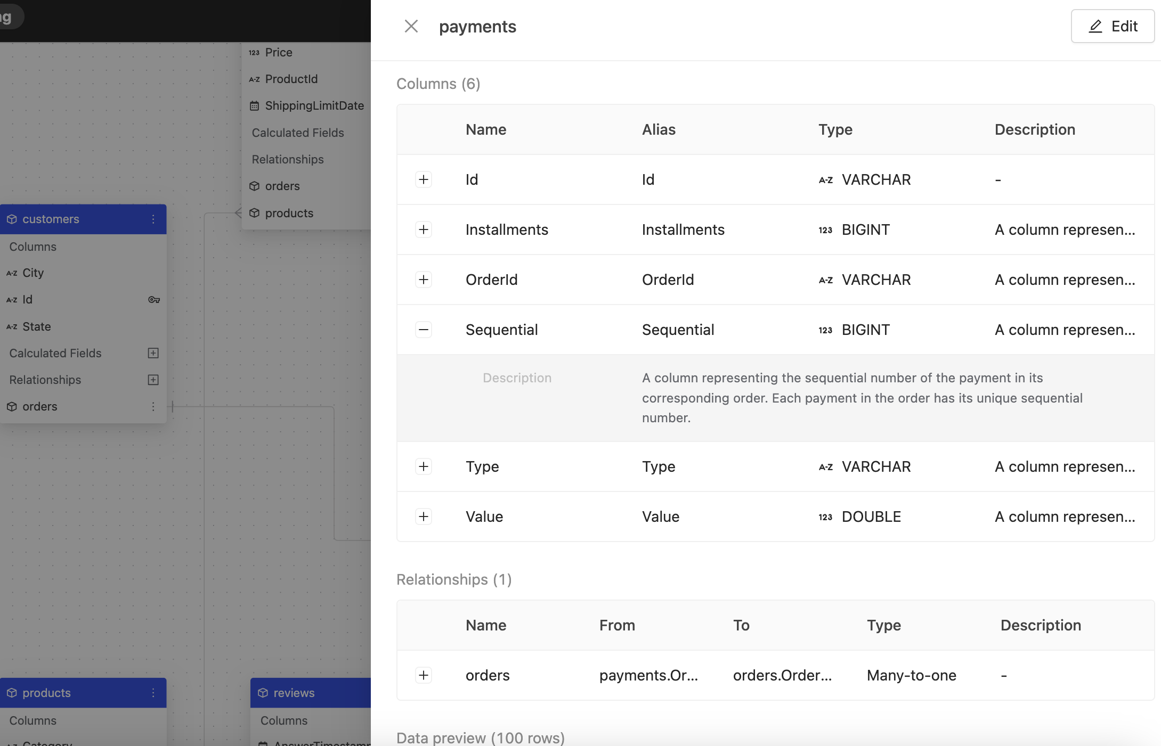Click the pencil icon inside the Edit button

[x=1095, y=26]
